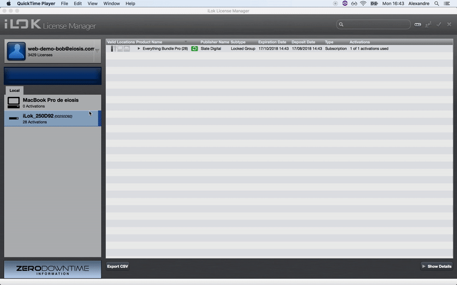Click the Wi-Fi icon in menu bar
This screenshot has width=457, height=285.
(362, 3)
